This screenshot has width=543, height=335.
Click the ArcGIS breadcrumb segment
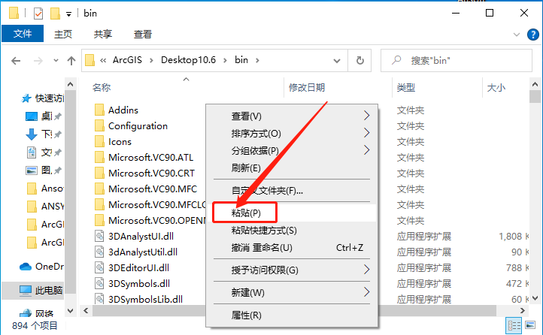(127, 60)
